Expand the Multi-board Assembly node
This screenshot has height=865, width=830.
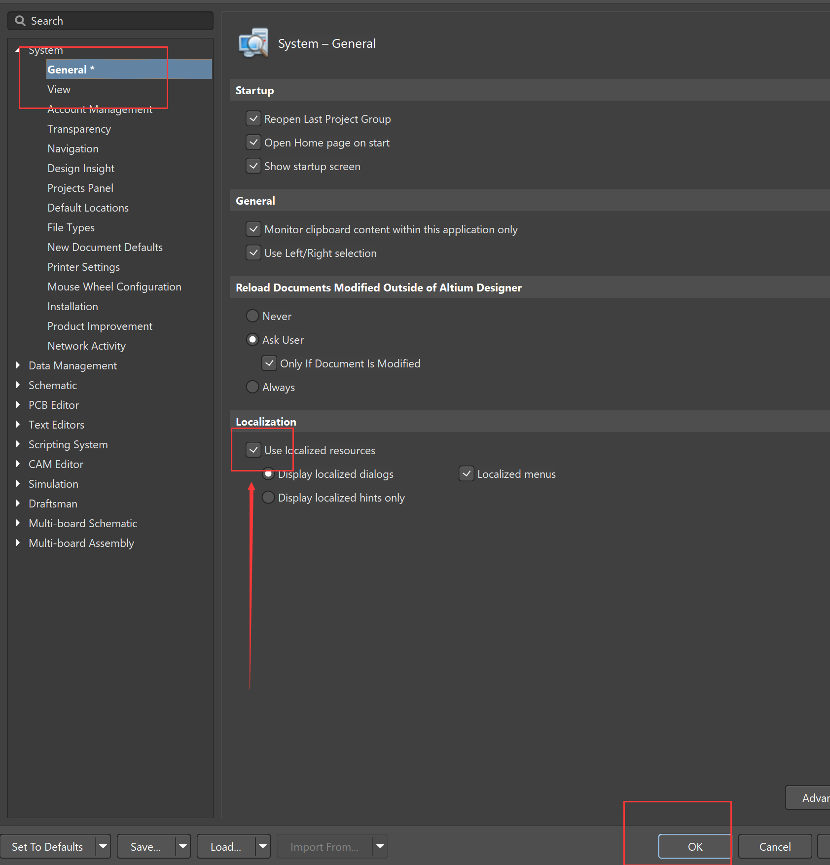(18, 543)
